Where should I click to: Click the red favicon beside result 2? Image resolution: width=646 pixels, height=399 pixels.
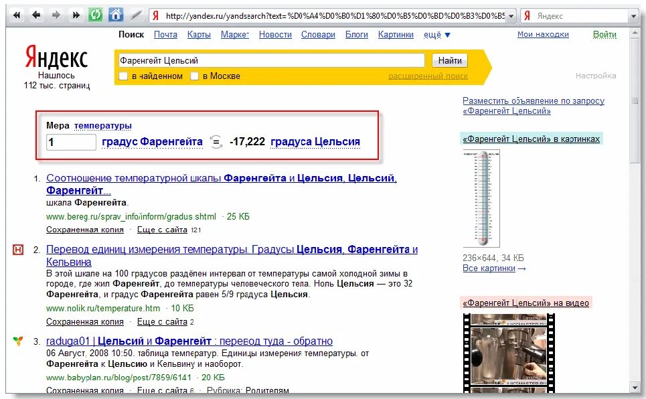(18, 249)
